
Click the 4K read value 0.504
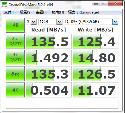pos(49,90)
